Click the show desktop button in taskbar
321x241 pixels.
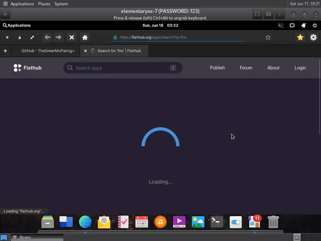point(4,237)
